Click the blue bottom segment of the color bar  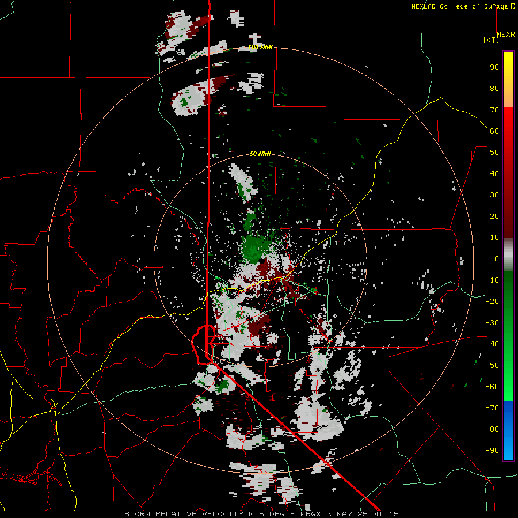[508, 431]
